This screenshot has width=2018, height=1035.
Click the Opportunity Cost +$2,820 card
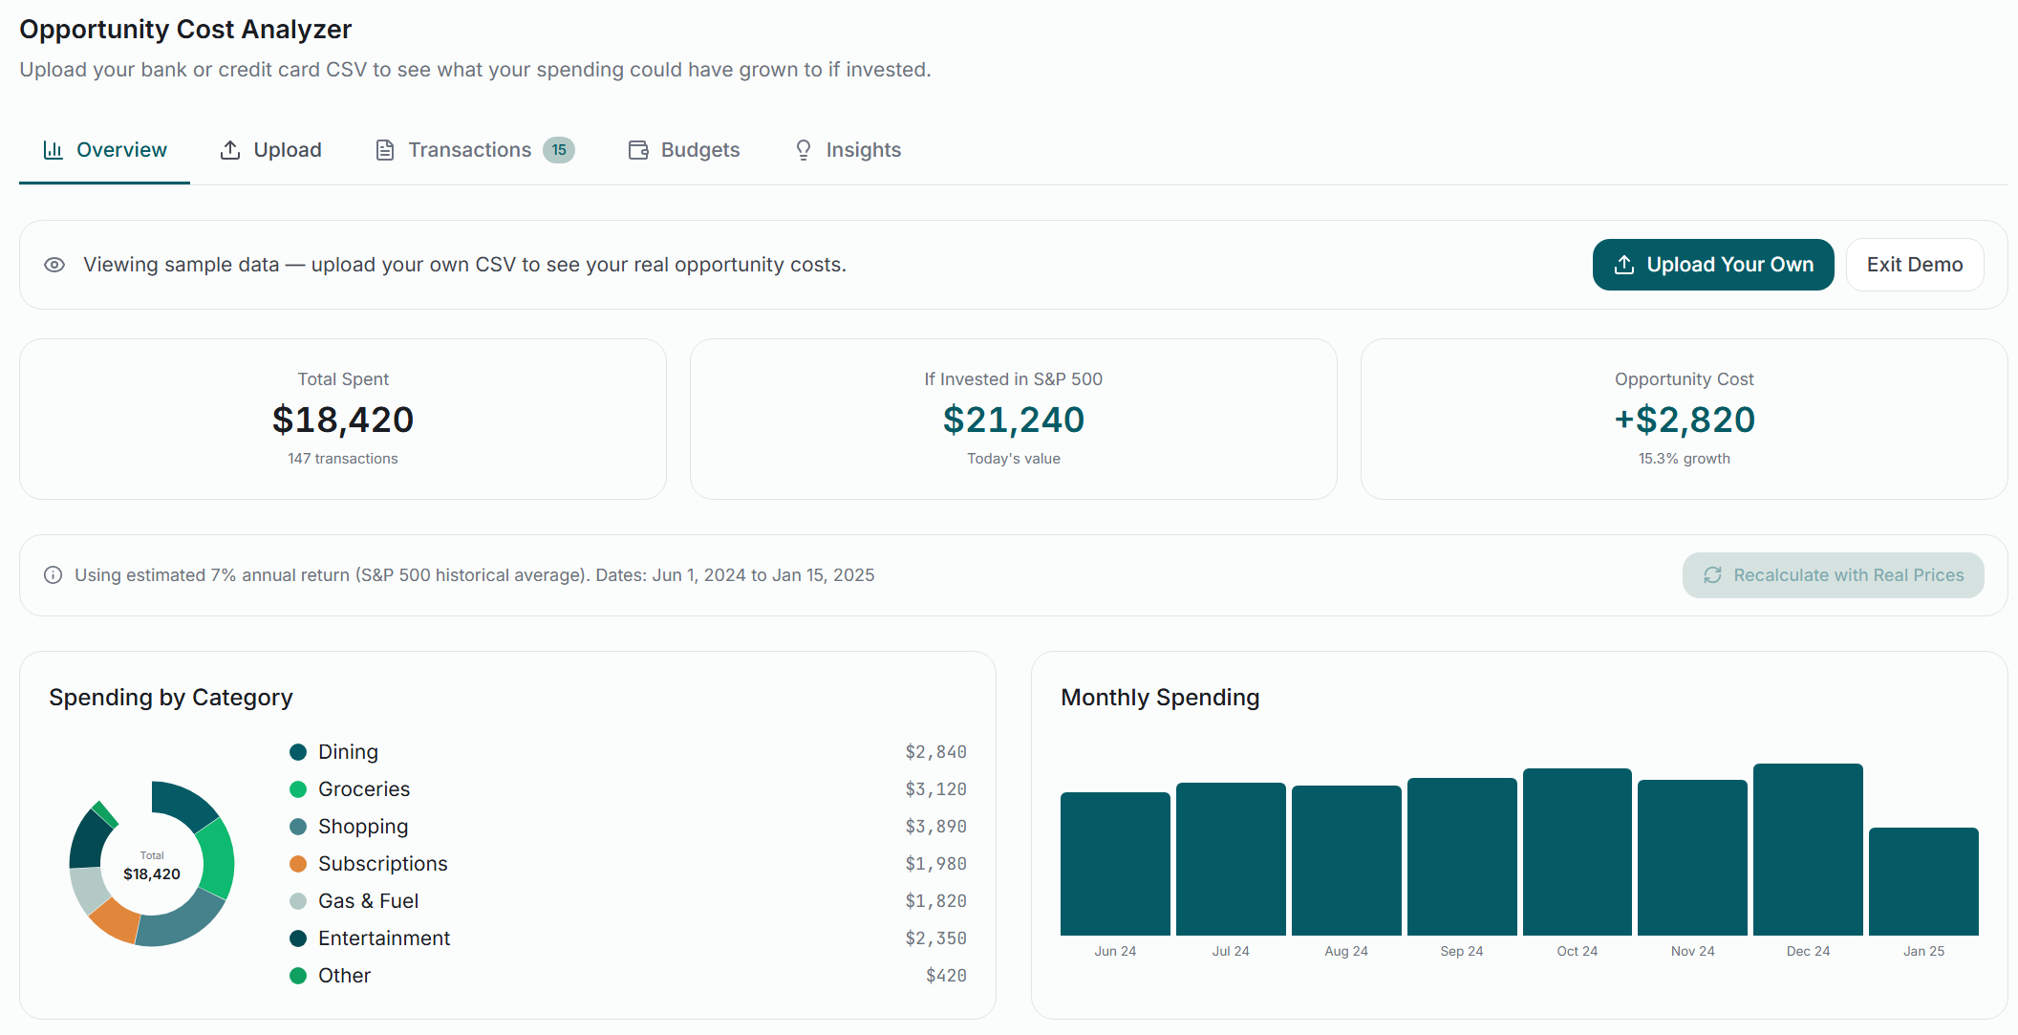point(1685,419)
